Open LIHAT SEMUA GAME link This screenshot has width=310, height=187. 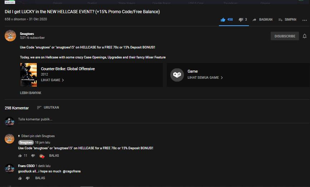point(205,78)
